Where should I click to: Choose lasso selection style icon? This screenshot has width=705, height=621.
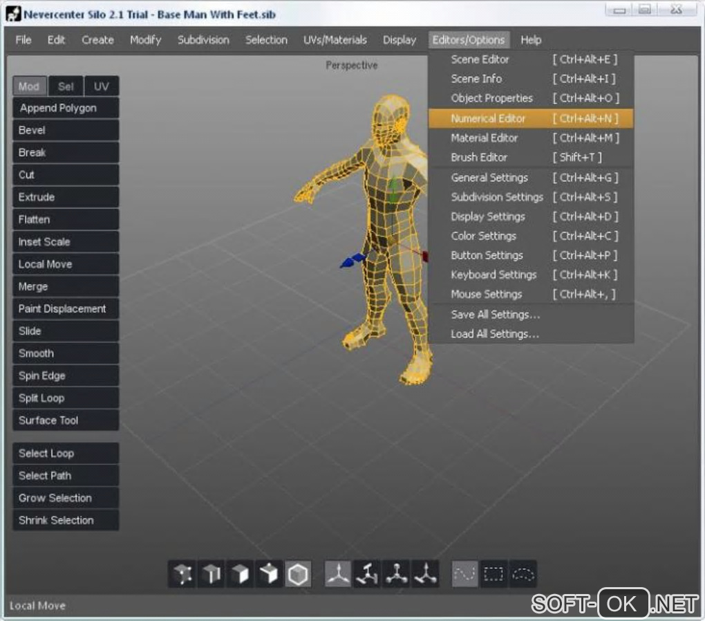523,574
